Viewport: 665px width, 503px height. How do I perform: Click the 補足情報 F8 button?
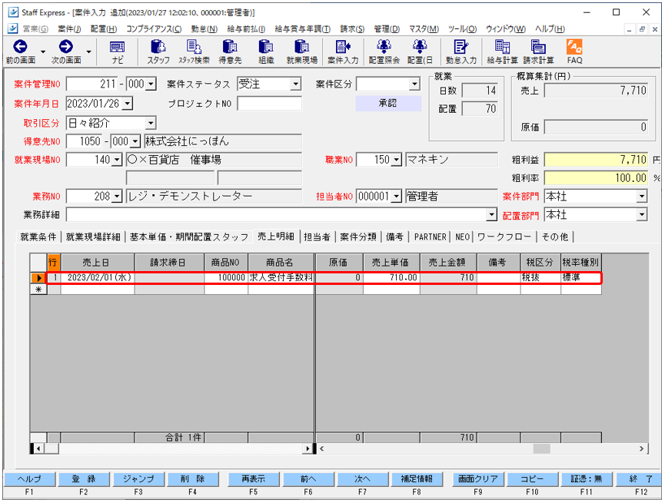(x=417, y=479)
